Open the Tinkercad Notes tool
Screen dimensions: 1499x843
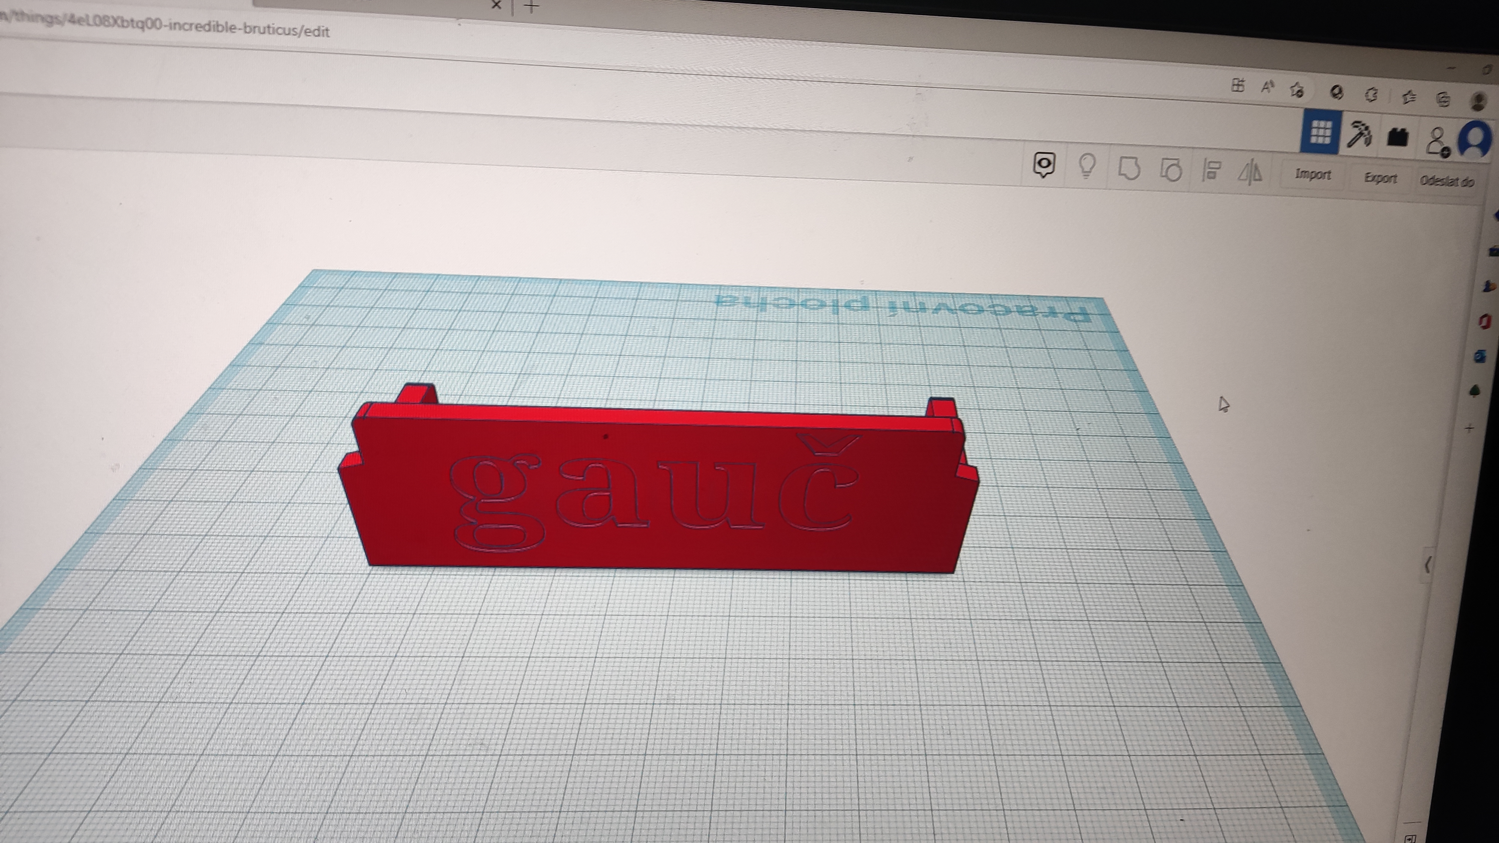coord(1044,164)
